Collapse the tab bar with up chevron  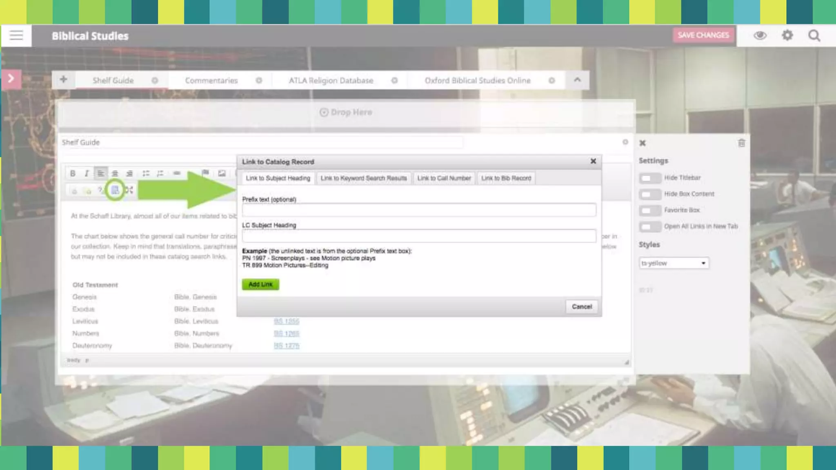(x=577, y=80)
